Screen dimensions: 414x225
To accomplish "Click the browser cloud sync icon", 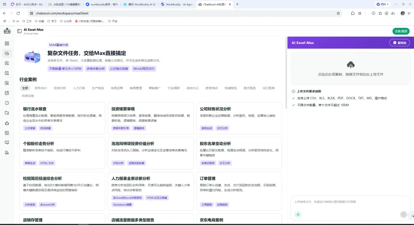I will point(393,13).
